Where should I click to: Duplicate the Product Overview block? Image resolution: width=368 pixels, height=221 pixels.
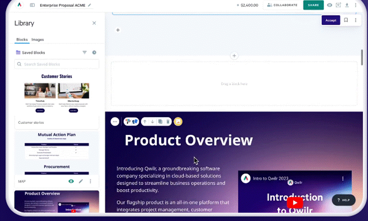160,122
